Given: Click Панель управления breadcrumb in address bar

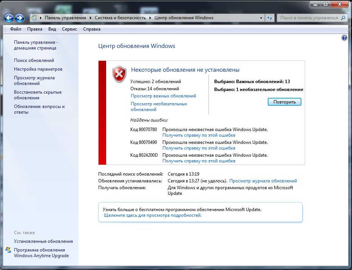Looking at the screenshot, I should [x=65, y=18].
